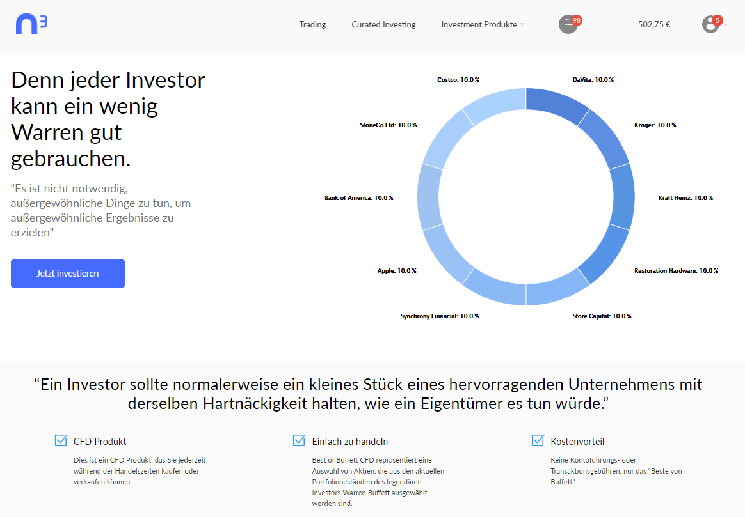745x517 pixels.
Task: Click the n3 logo in the header
Action: tap(31, 24)
